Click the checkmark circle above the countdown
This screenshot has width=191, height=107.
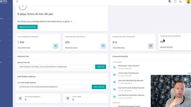23,7
